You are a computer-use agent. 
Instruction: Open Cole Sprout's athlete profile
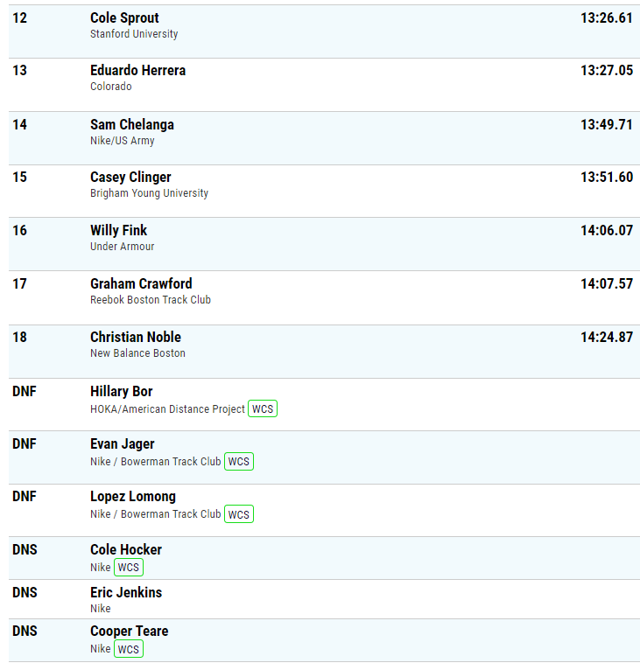coord(124,17)
